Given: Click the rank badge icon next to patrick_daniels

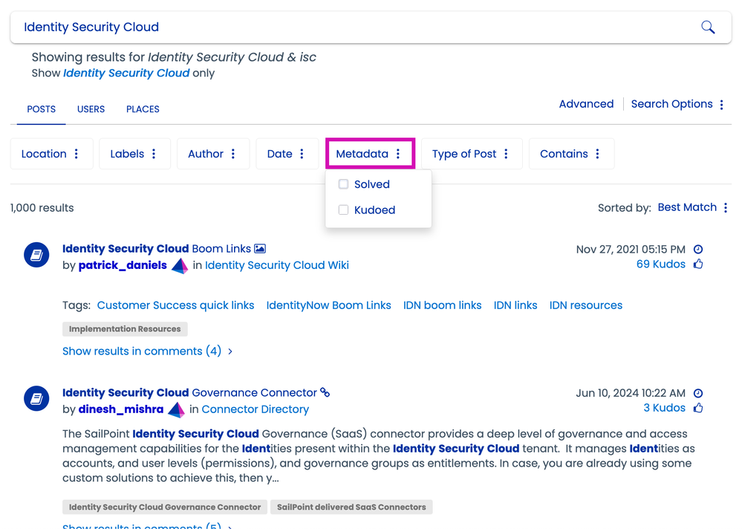Looking at the screenshot, I should tap(180, 266).
